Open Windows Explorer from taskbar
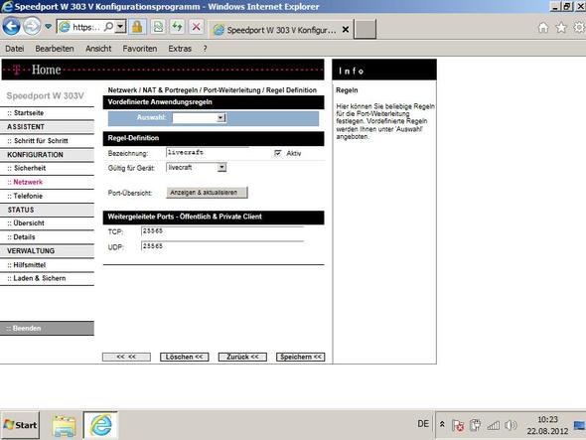This screenshot has height=440, width=586. tap(65, 425)
